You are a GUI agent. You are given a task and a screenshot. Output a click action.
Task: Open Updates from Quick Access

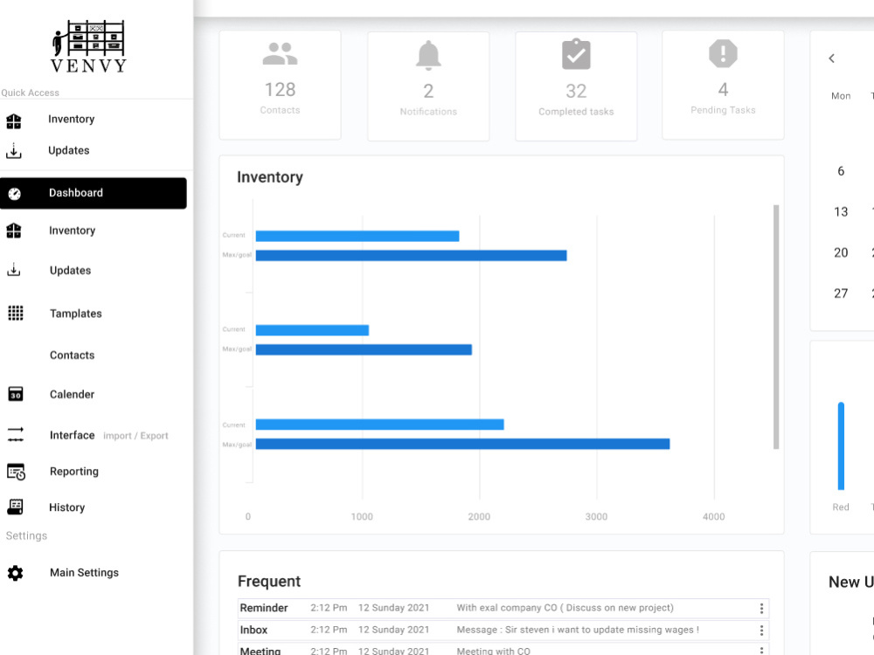[68, 150]
